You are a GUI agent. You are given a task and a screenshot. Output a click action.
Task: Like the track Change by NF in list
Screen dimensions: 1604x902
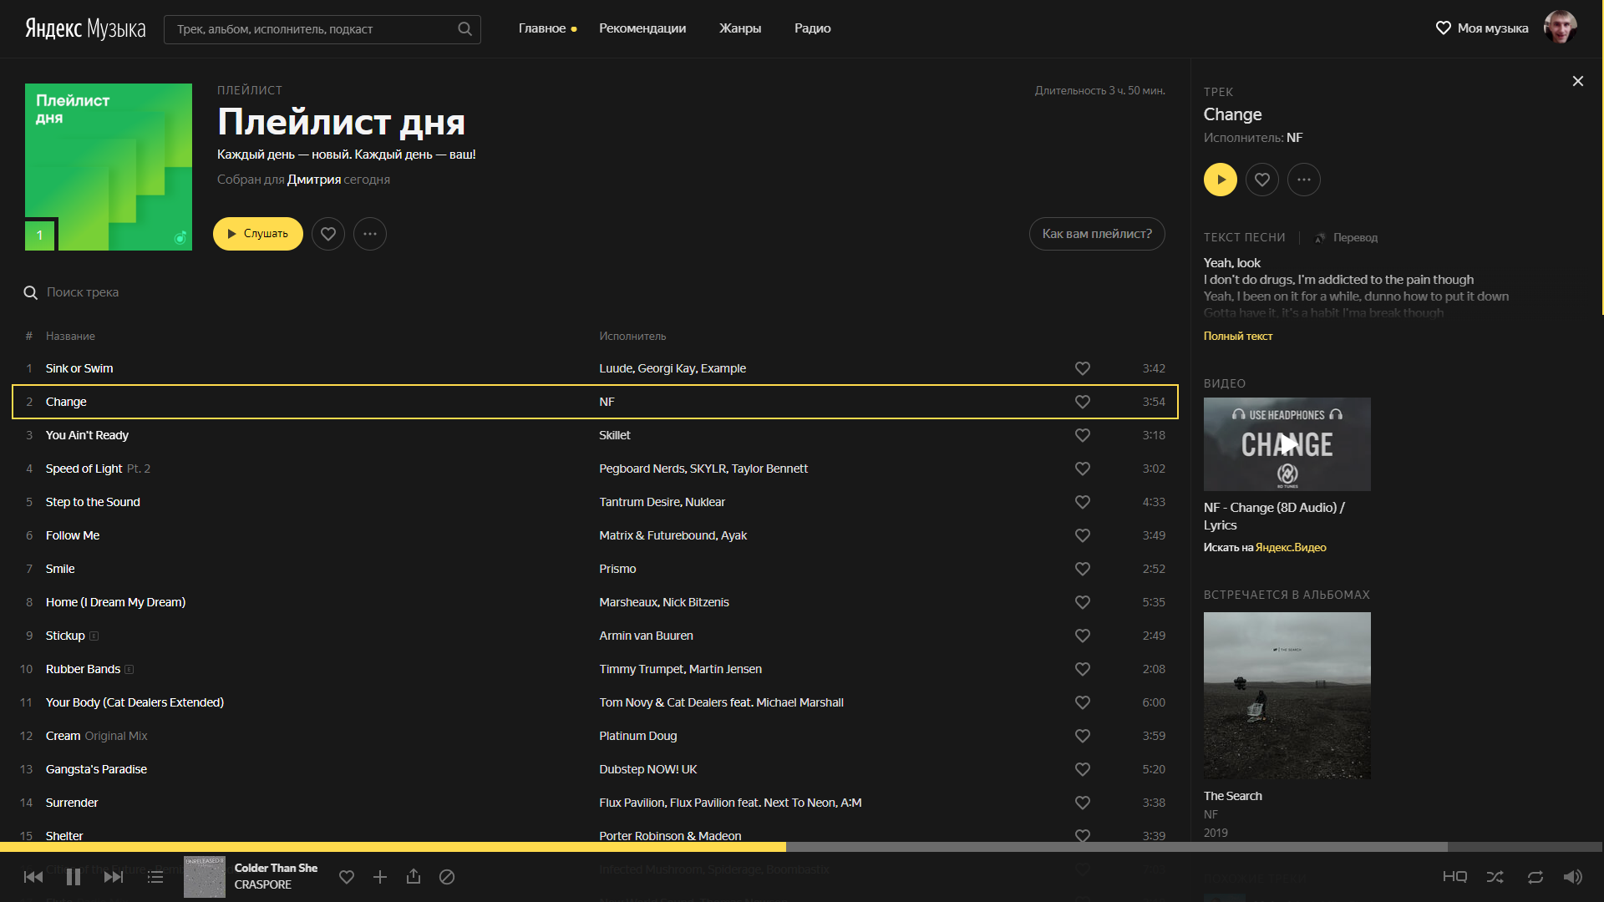[x=1083, y=402]
